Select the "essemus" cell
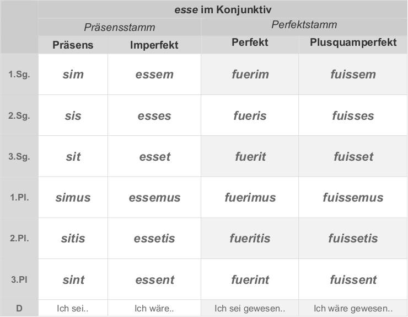The image size is (408, 317). pyautogui.click(x=154, y=198)
